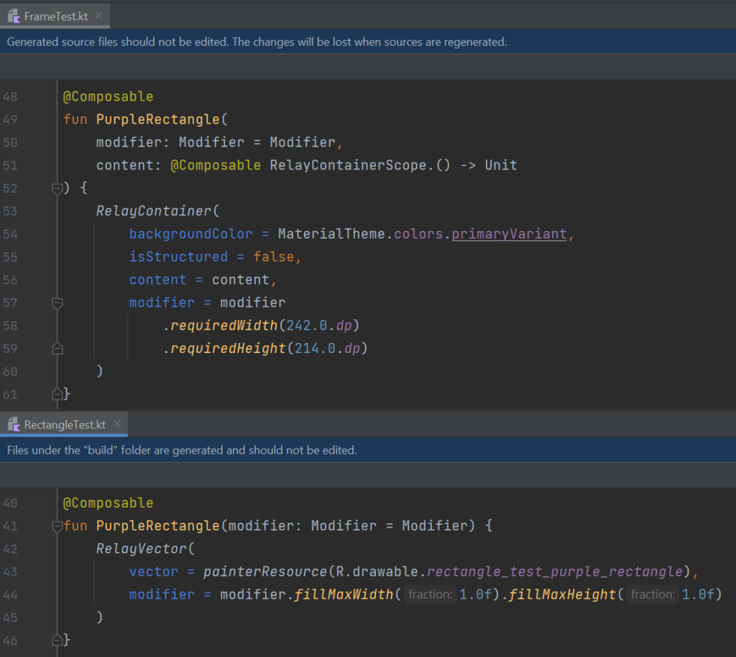Click the painterResource function call

[x=264, y=572]
